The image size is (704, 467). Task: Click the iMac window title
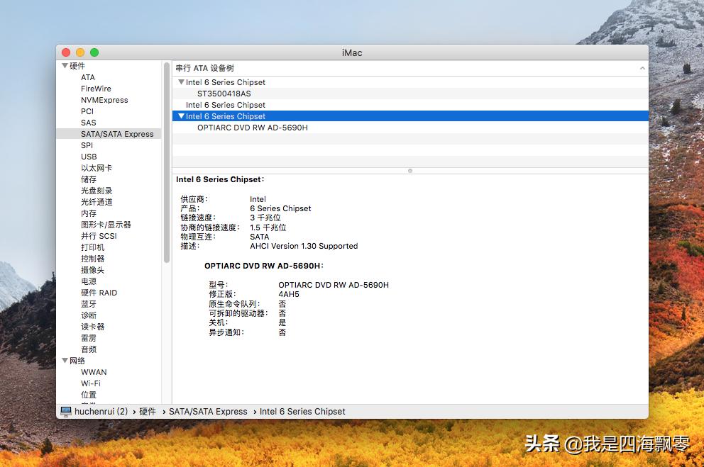[x=352, y=53]
